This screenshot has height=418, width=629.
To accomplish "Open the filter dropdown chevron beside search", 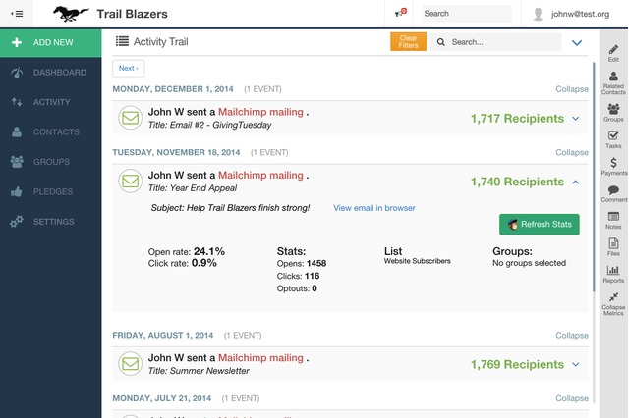I will point(577,42).
